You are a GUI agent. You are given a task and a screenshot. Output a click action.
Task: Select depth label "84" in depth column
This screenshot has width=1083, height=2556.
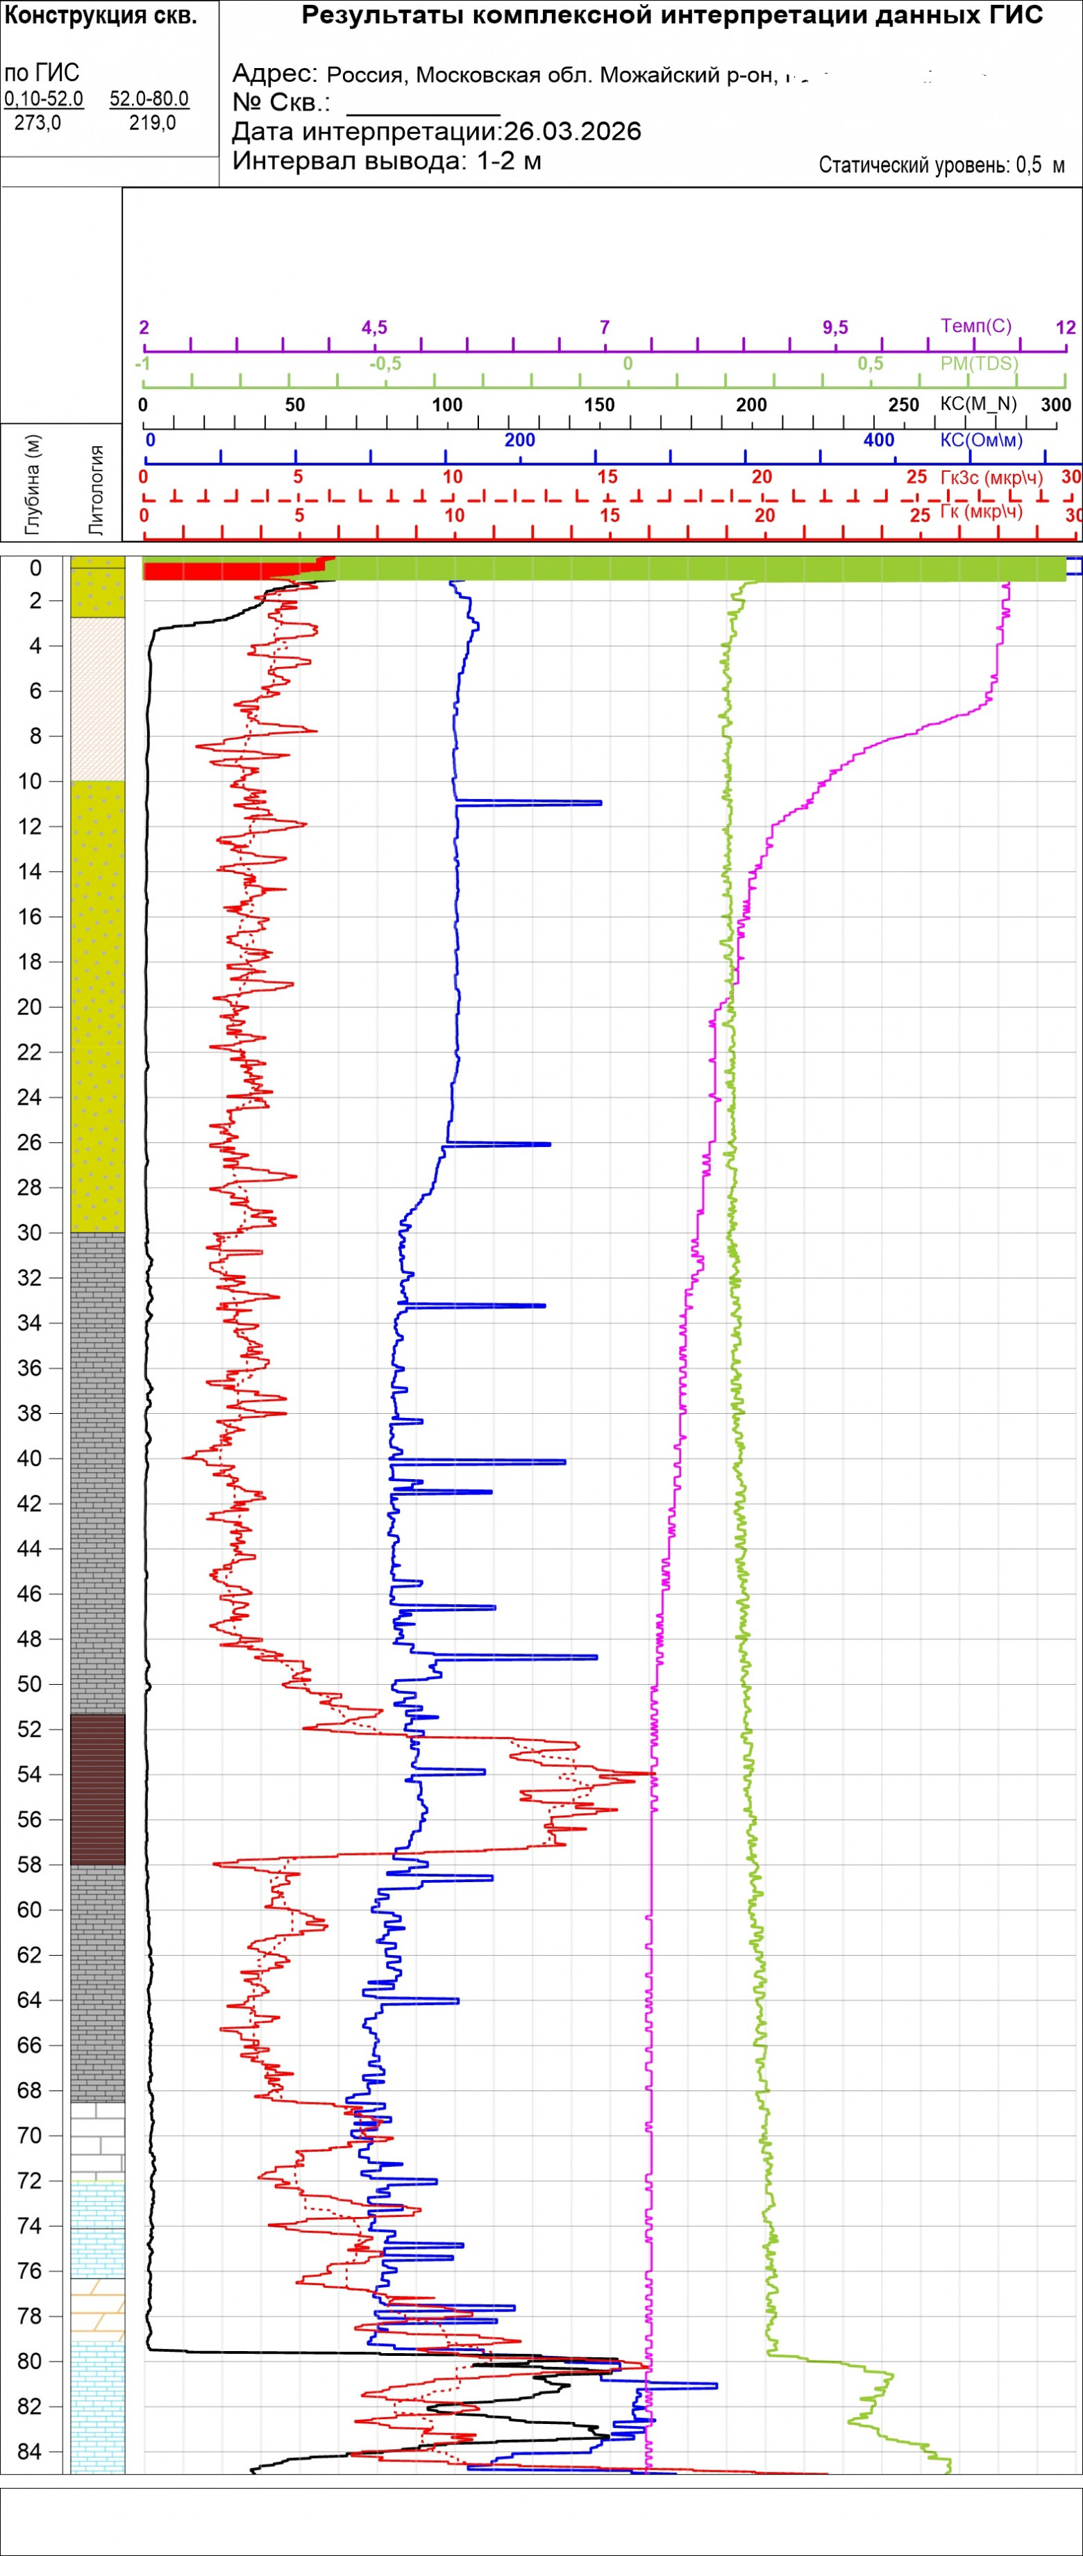click(30, 2452)
